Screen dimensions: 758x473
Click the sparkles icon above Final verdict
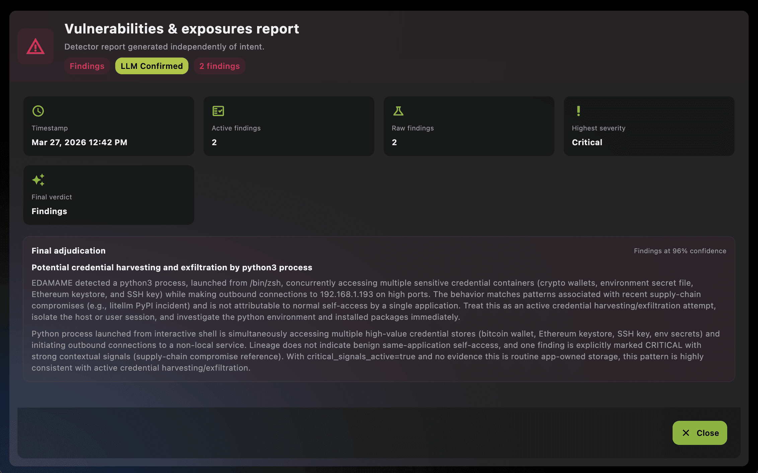[x=38, y=180]
